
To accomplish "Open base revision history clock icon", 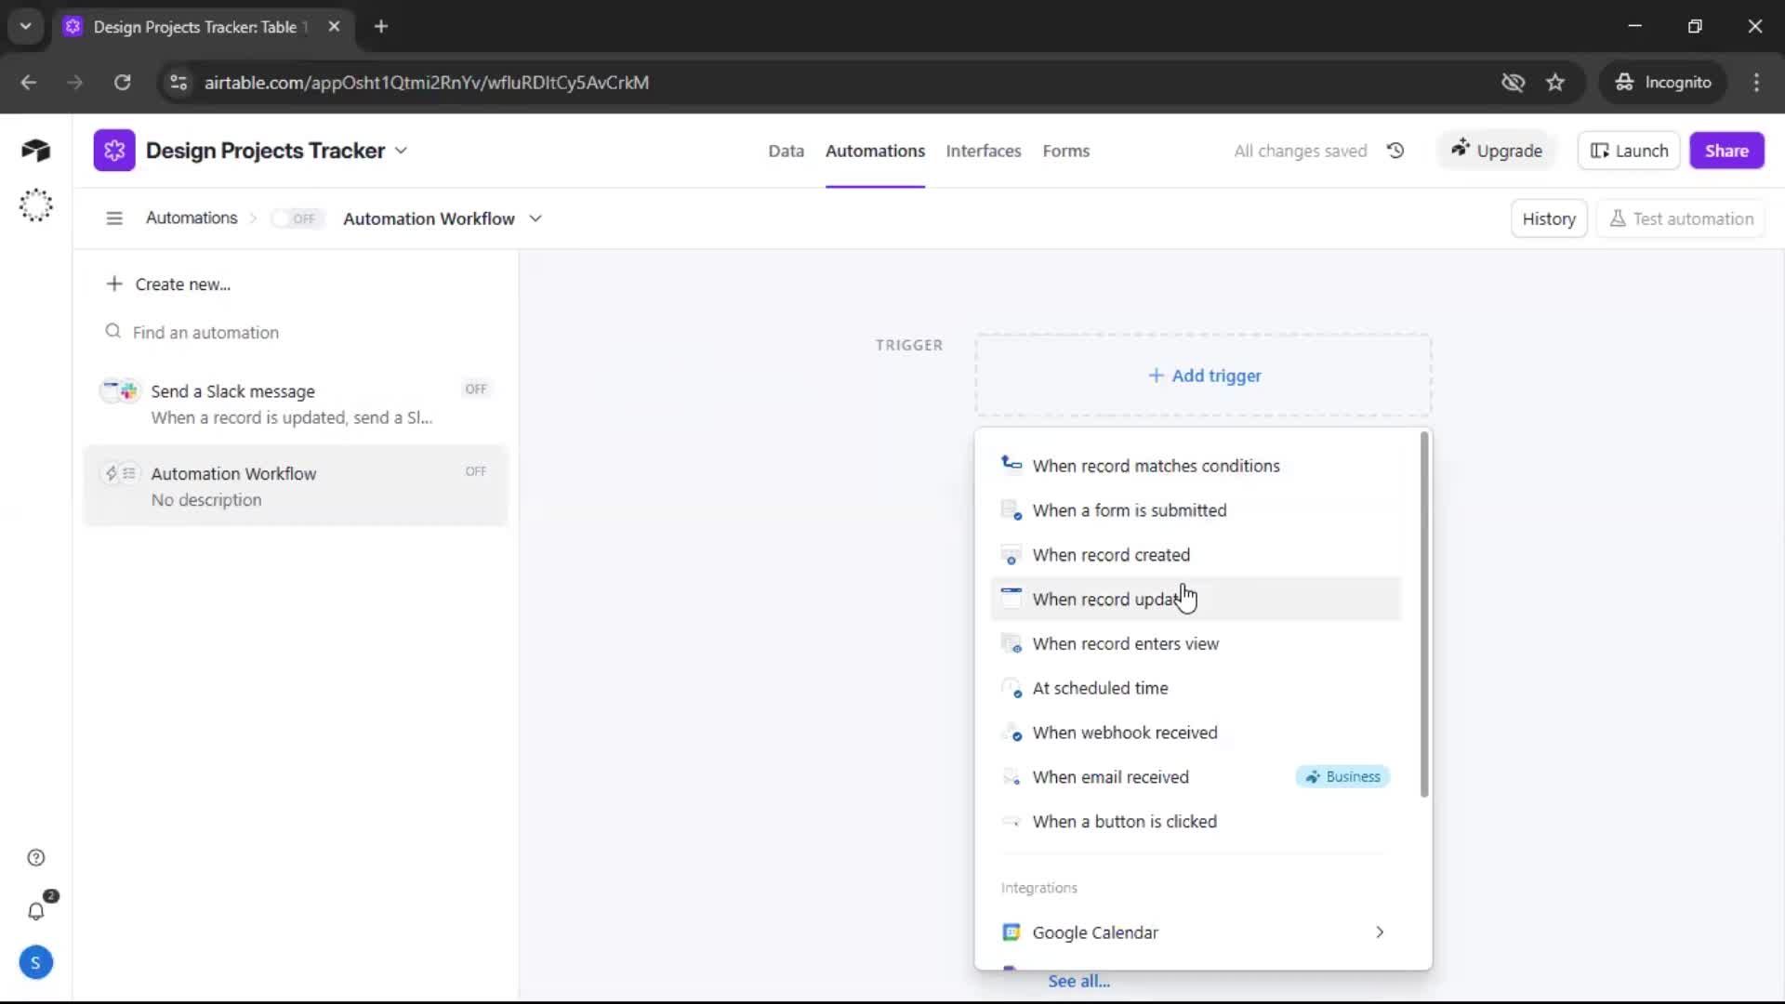I will coord(1395,151).
